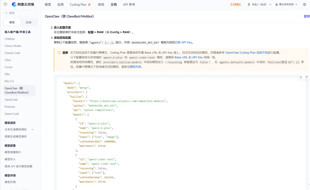Expand the 文本生成模型调优 chevron

point(32,130)
